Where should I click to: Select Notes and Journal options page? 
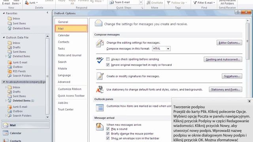pyautogui.click(x=71, y=55)
